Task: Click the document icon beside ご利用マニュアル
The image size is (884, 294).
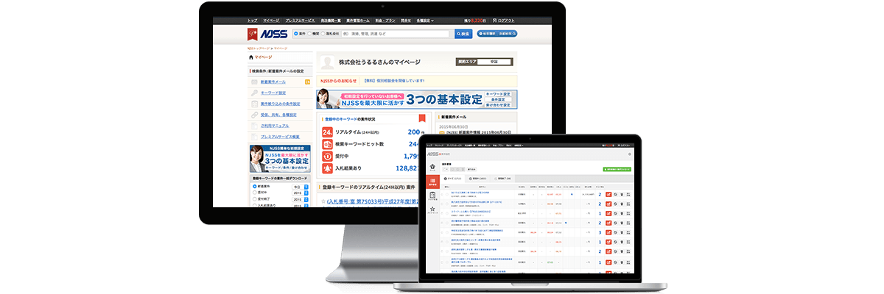Action: click(254, 126)
